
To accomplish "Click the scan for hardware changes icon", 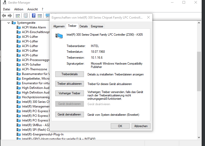I will [48, 16].
